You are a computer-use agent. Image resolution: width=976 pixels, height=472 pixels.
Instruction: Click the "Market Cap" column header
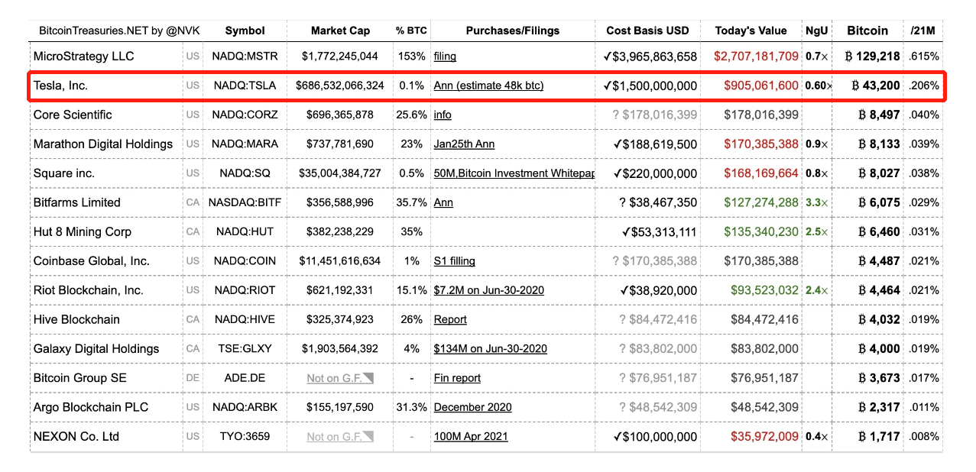tap(340, 31)
